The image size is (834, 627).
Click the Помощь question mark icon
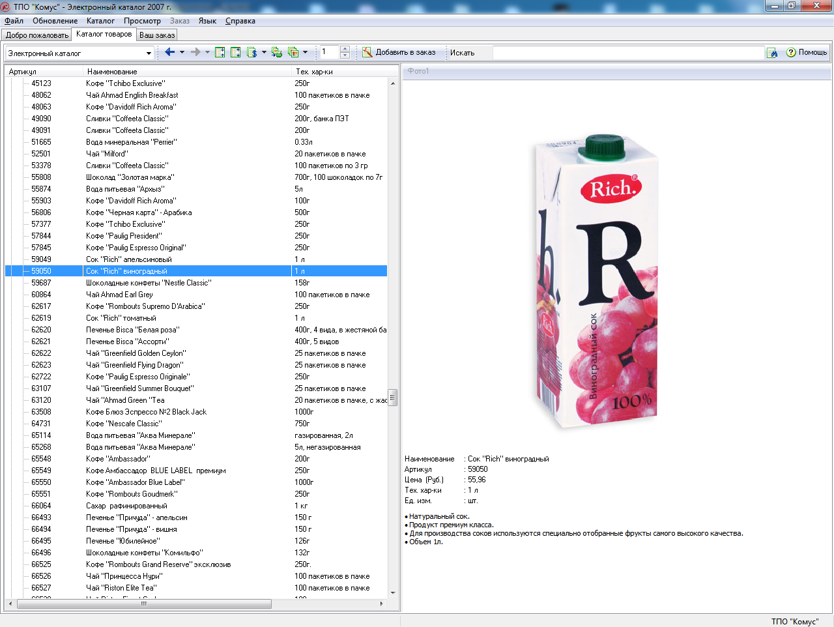[791, 52]
